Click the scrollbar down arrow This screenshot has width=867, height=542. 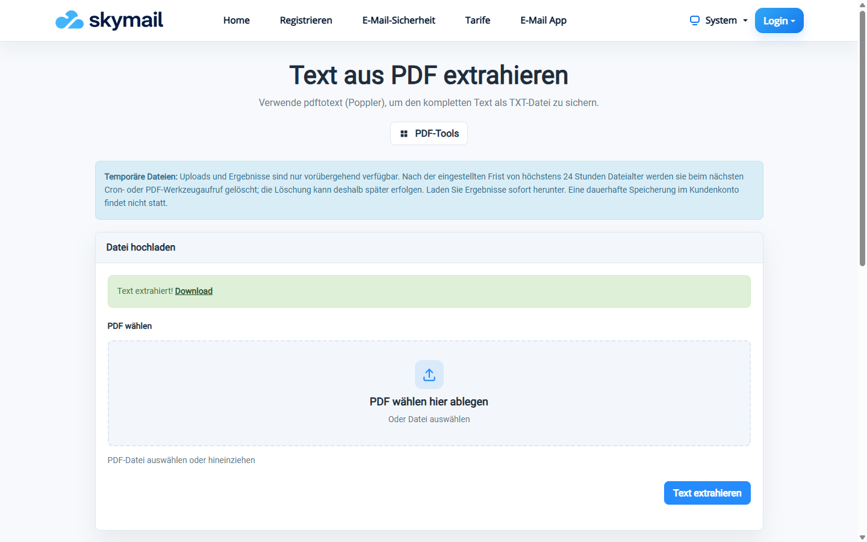[862, 537]
